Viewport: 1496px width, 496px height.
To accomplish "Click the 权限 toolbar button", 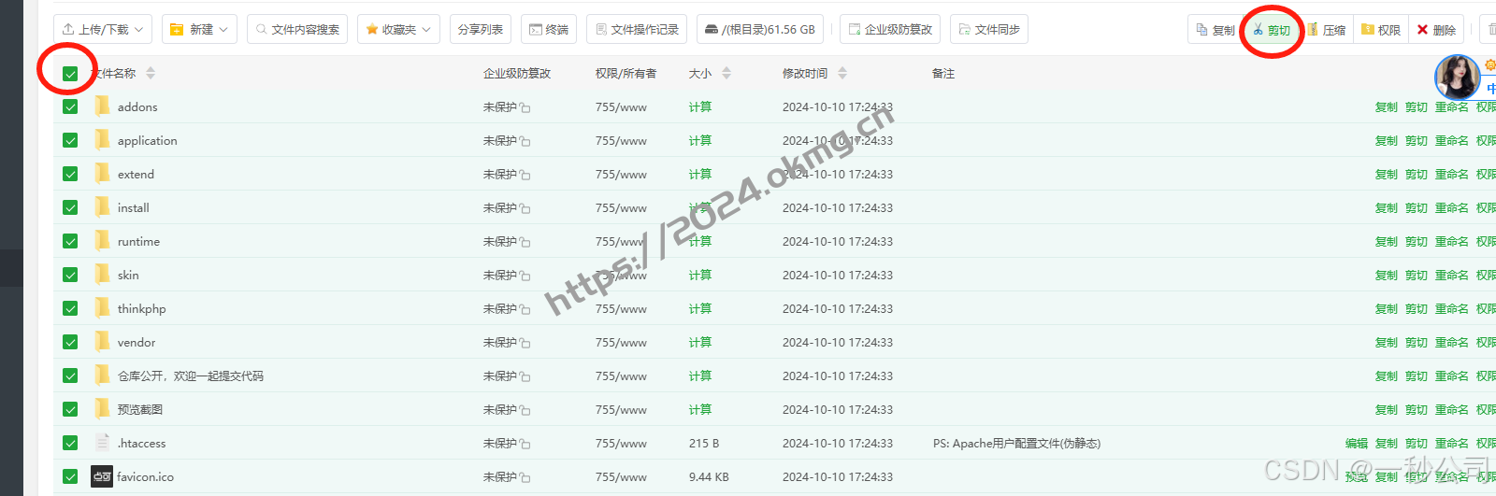I will [1381, 30].
